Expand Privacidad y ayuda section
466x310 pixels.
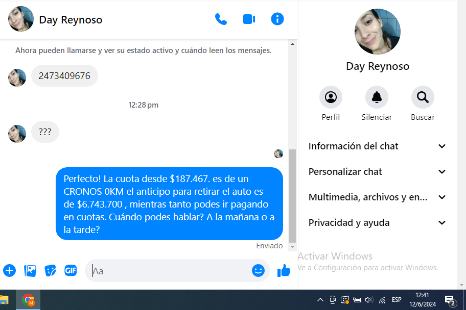click(x=377, y=223)
